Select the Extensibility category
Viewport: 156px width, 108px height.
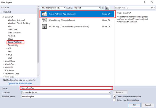13,45
